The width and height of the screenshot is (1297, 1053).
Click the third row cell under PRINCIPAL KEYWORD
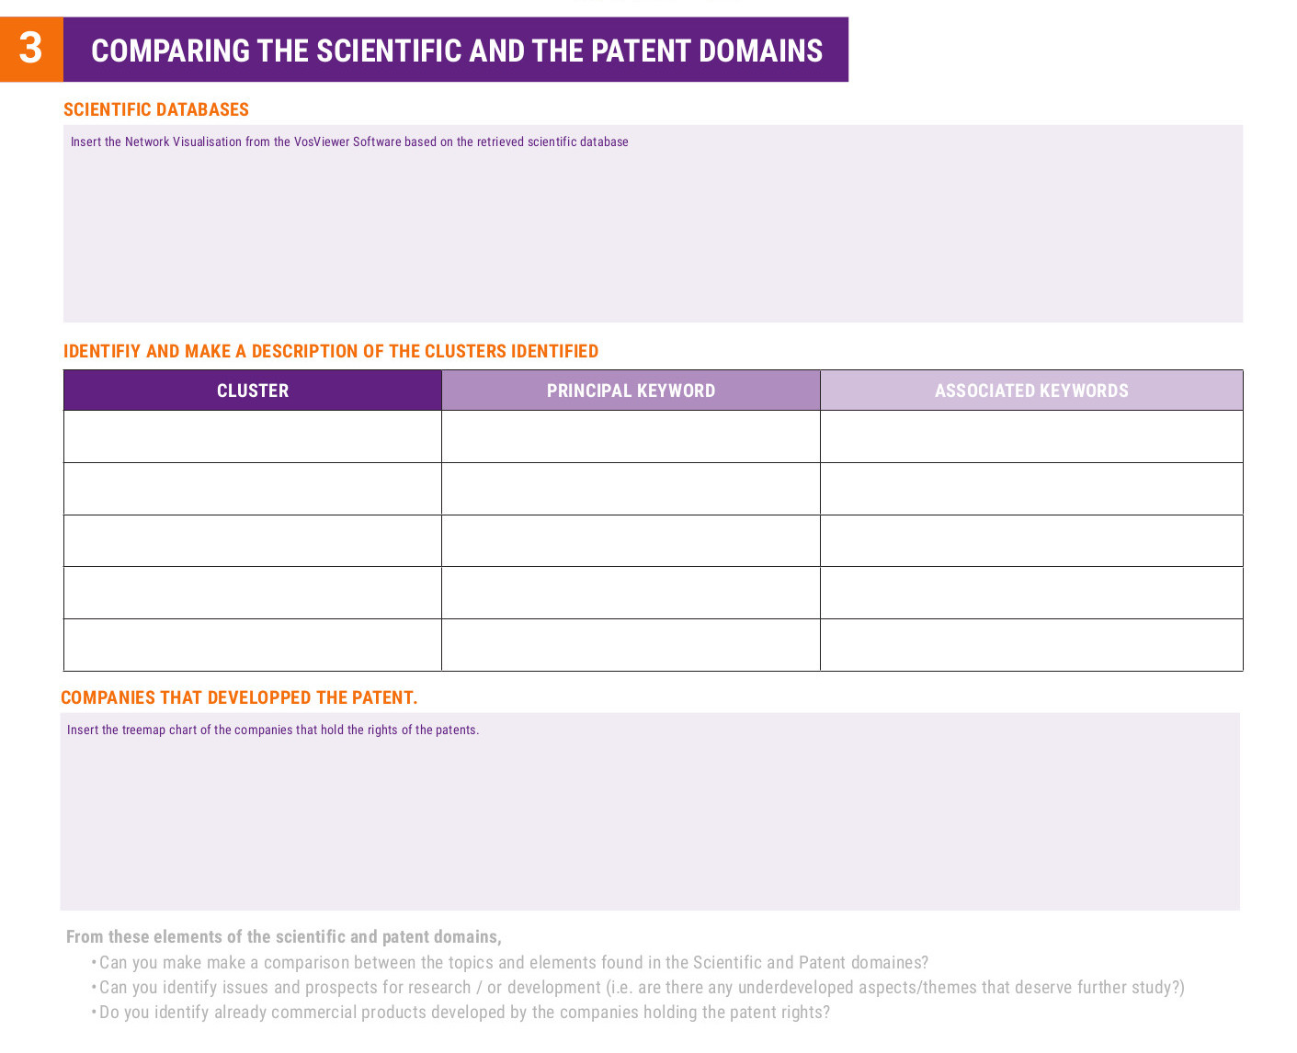coord(631,540)
